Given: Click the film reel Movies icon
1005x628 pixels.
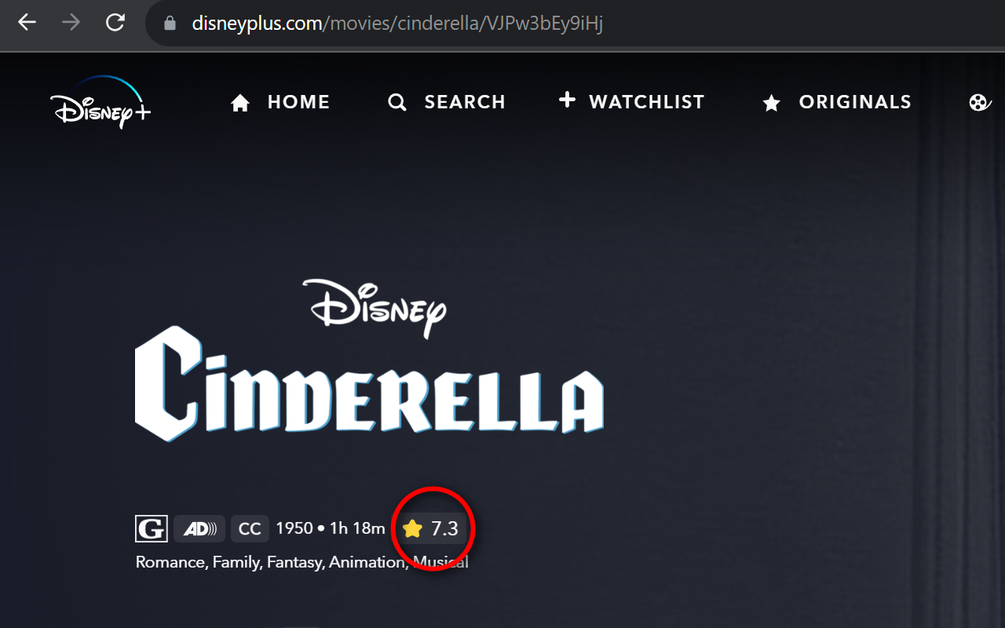Looking at the screenshot, I should [x=980, y=103].
